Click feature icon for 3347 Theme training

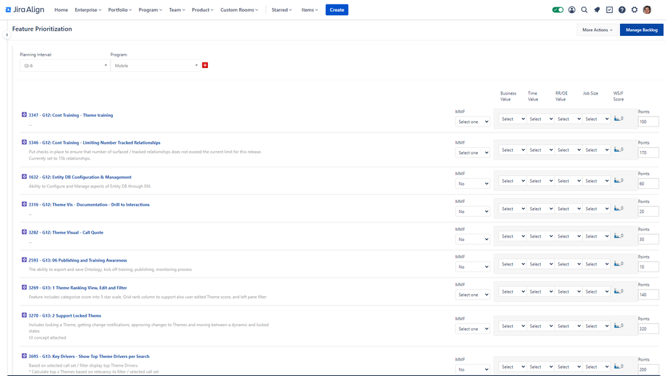(x=24, y=114)
